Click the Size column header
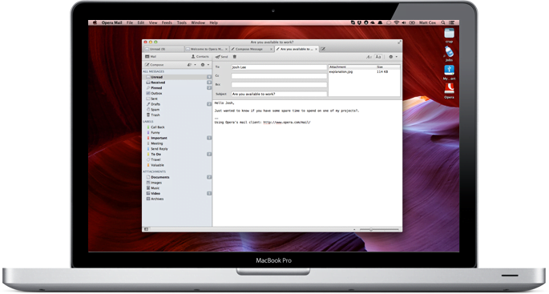This screenshot has height=294, width=549. pos(388,66)
